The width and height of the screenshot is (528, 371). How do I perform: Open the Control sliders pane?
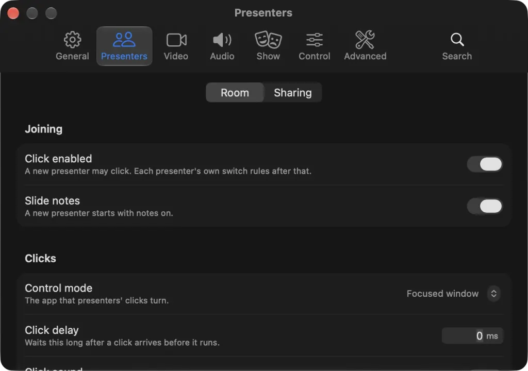tap(315, 46)
